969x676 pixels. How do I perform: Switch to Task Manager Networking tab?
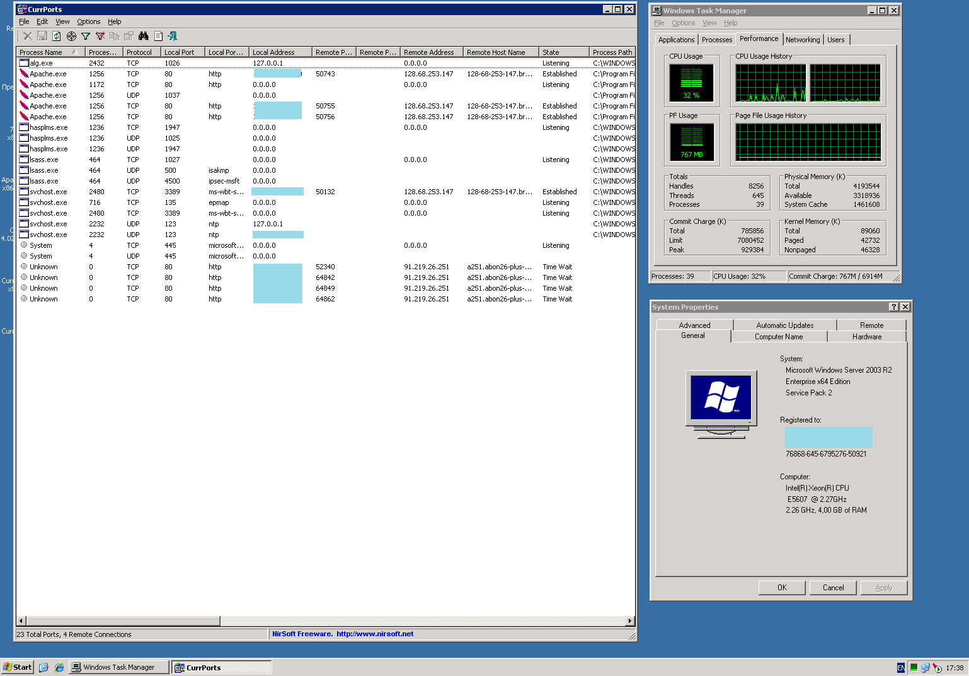click(803, 40)
